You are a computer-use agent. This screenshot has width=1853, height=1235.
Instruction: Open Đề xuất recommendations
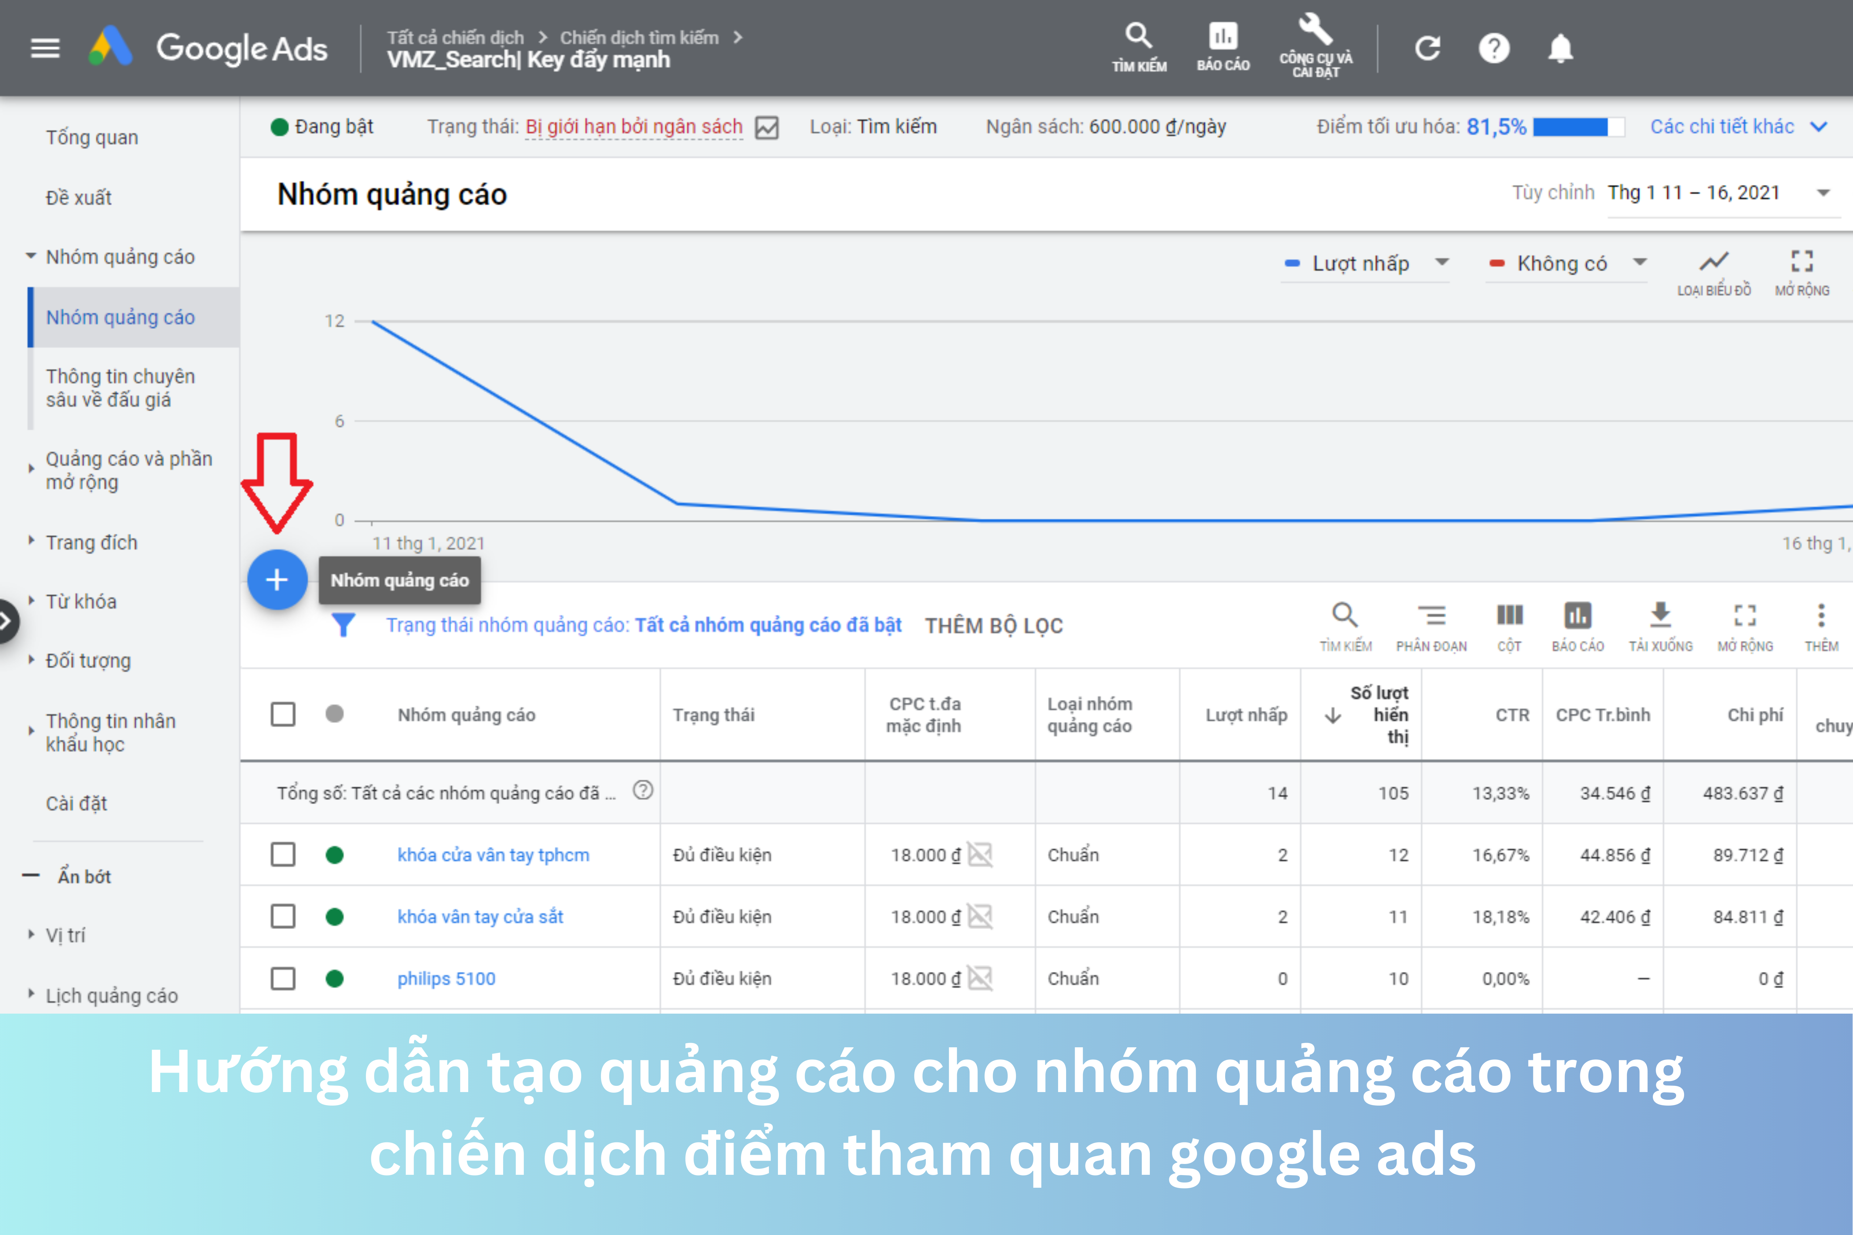pyautogui.click(x=79, y=197)
